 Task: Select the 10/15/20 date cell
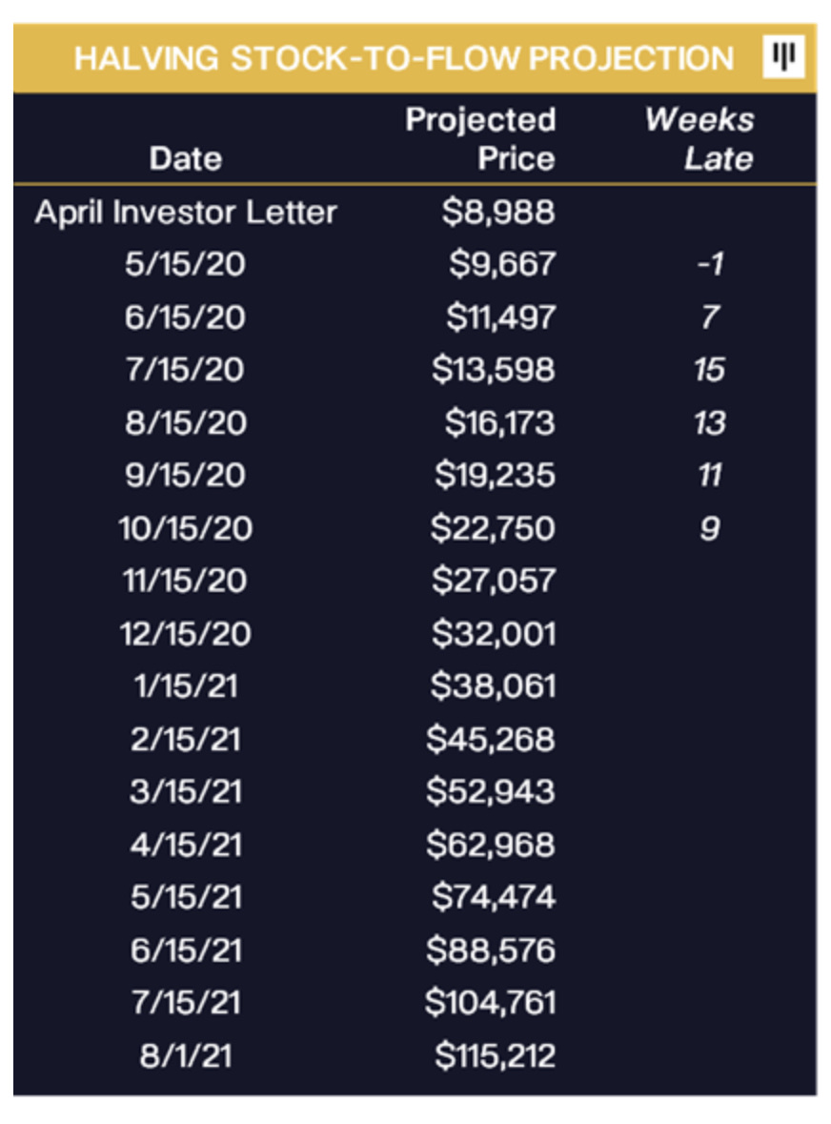coord(185,527)
